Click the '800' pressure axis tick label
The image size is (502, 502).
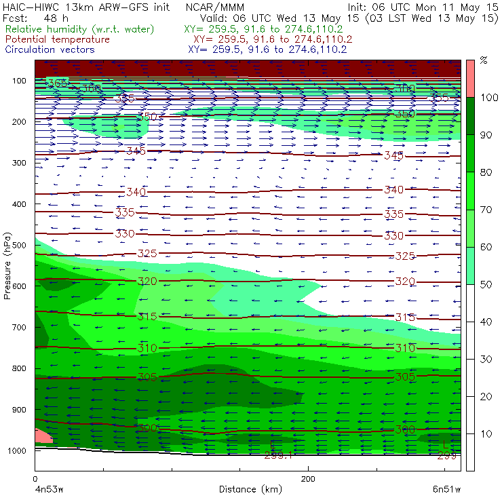coord(19,368)
